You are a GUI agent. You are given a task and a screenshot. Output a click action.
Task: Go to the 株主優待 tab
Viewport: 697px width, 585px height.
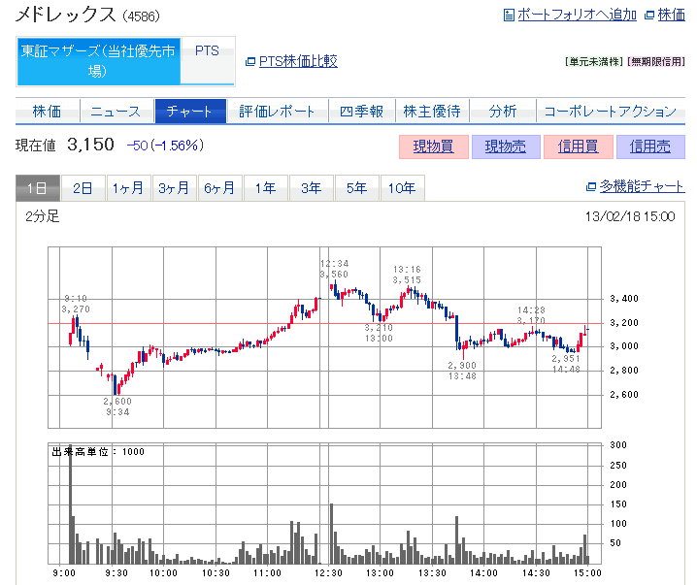point(432,112)
